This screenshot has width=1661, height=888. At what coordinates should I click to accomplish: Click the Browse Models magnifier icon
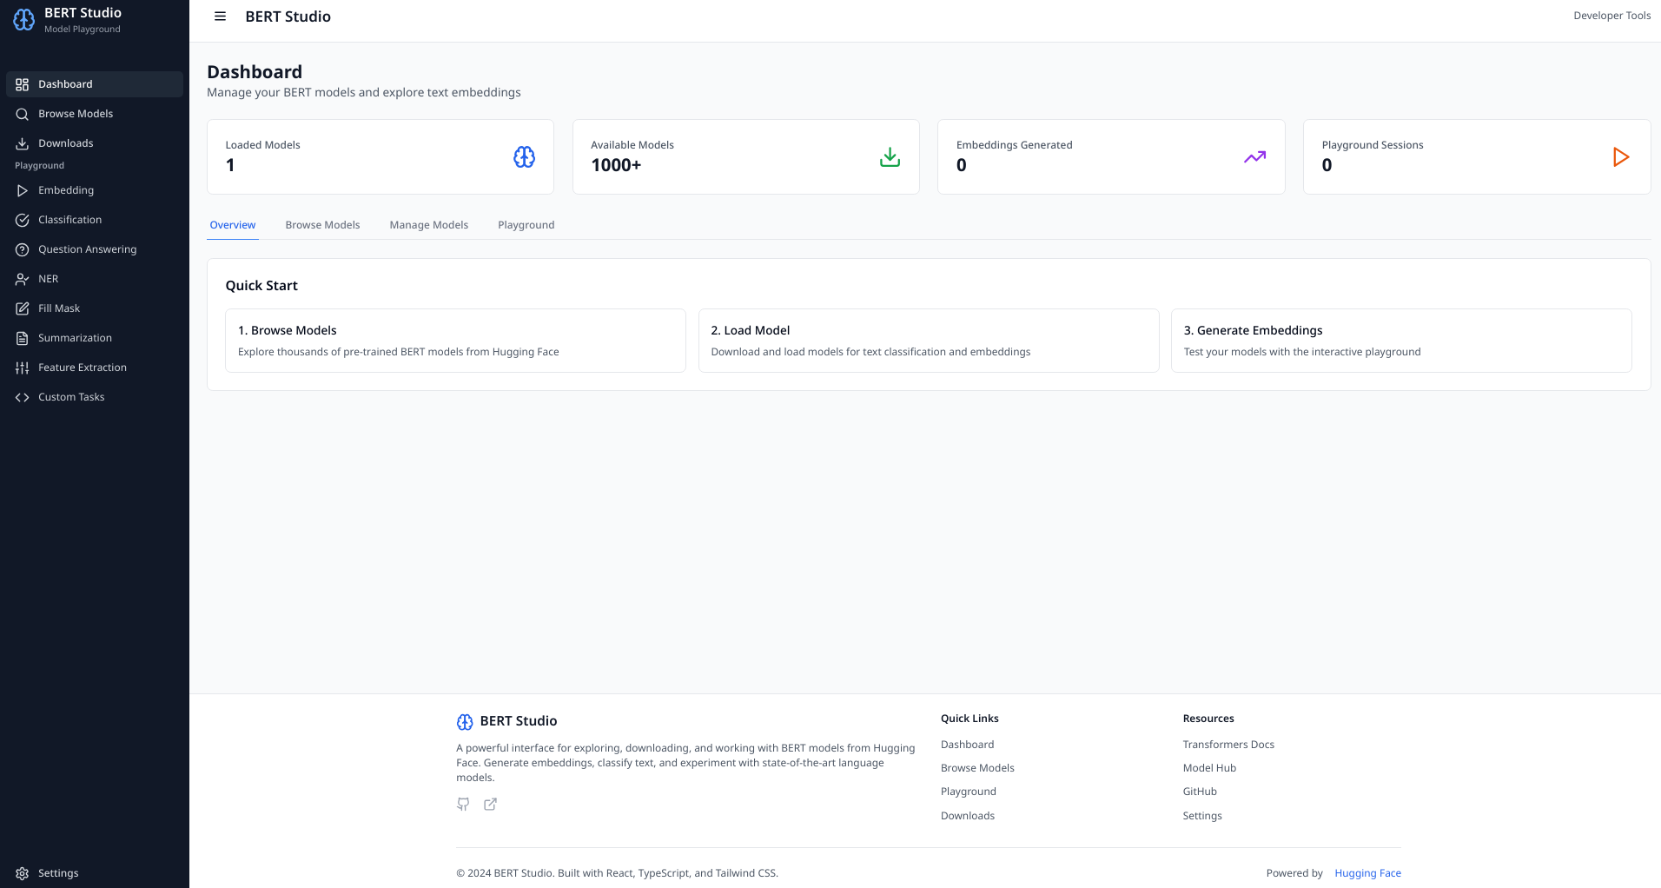(23, 114)
